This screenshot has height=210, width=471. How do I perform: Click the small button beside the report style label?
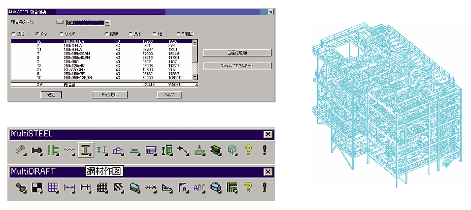[x=60, y=22]
